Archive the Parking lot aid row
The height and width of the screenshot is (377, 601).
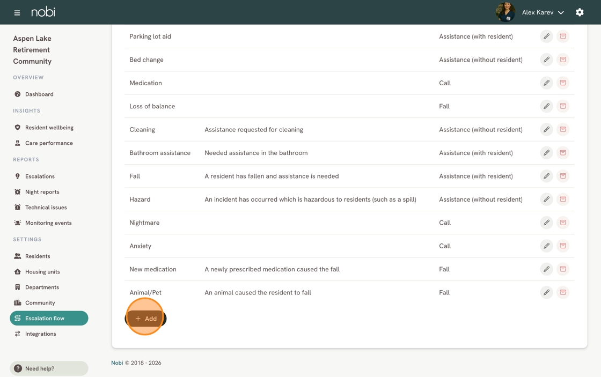563,36
